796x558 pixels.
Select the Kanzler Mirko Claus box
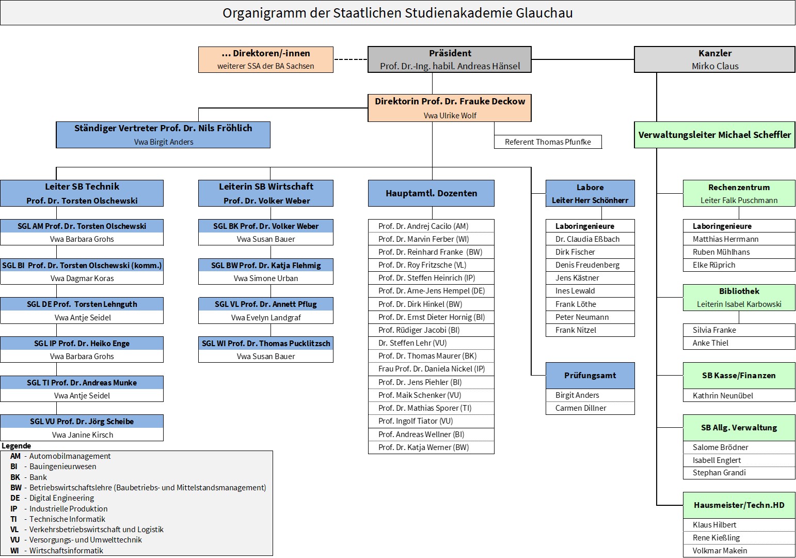click(715, 59)
